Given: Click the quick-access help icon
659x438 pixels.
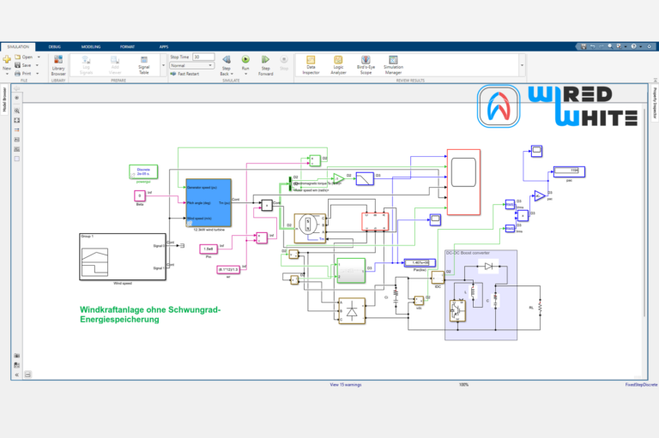Looking at the screenshot, I should click(633, 46).
